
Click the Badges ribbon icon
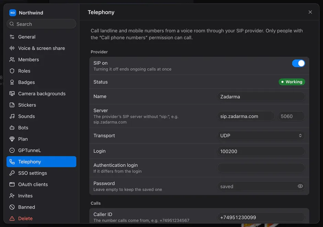pos(12,82)
